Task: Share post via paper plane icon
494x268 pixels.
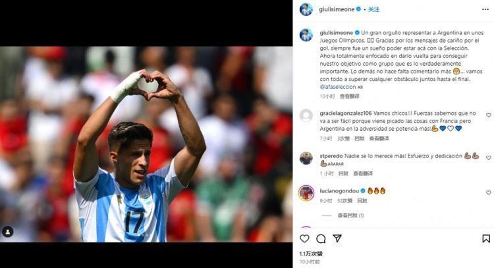Action: point(337,238)
